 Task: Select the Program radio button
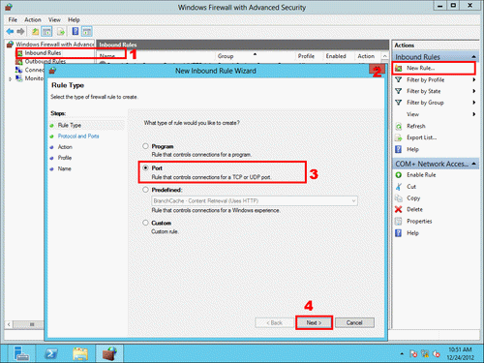tap(145, 146)
